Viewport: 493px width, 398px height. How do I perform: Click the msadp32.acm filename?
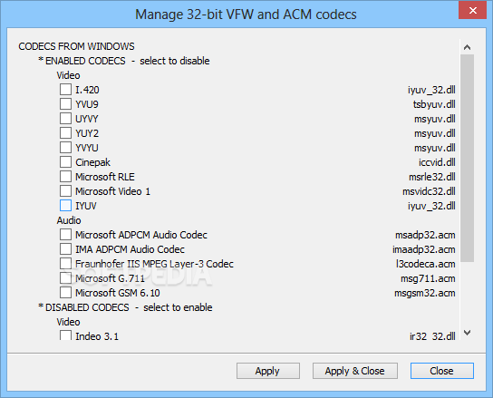point(425,235)
